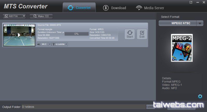Click the pop-out window icon in title bar
The width and height of the screenshot is (207, 112).
pyautogui.click(x=191, y=2)
